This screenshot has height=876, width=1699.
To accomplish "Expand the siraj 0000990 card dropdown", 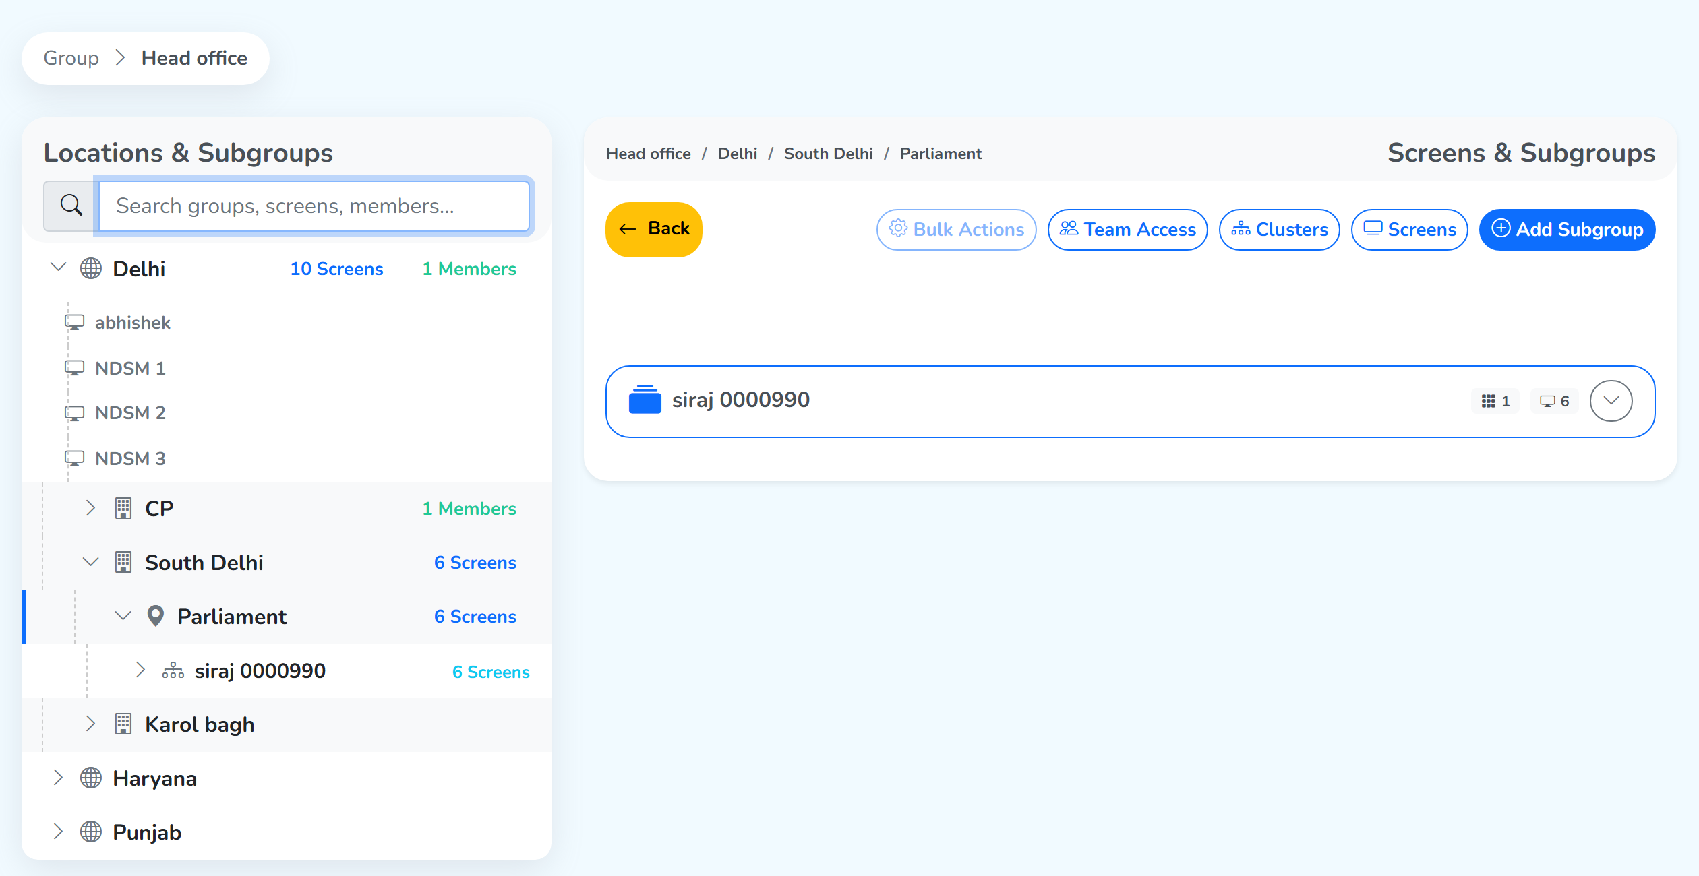I will tap(1611, 401).
